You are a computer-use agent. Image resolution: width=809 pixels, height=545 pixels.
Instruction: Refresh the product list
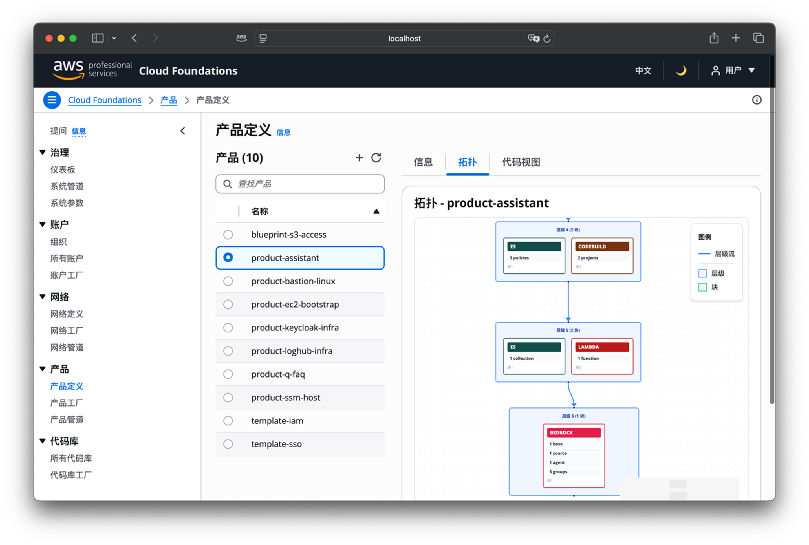click(x=376, y=158)
